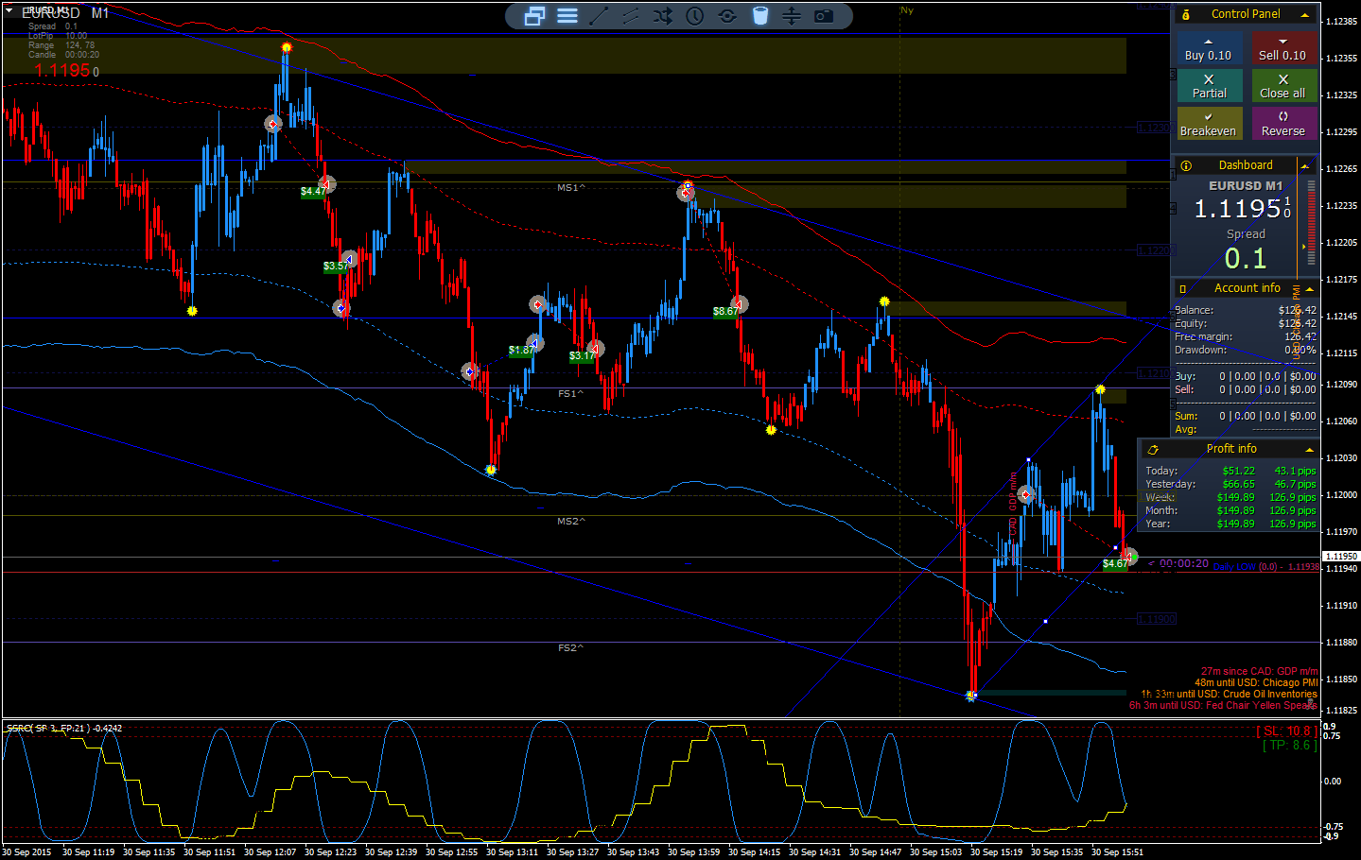The height and width of the screenshot is (860, 1361).
Task: Click the $3.57 profit label on chart
Action: click(x=335, y=267)
